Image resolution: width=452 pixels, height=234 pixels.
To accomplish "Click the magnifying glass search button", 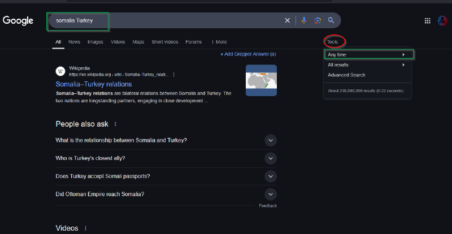I will pos(331,20).
